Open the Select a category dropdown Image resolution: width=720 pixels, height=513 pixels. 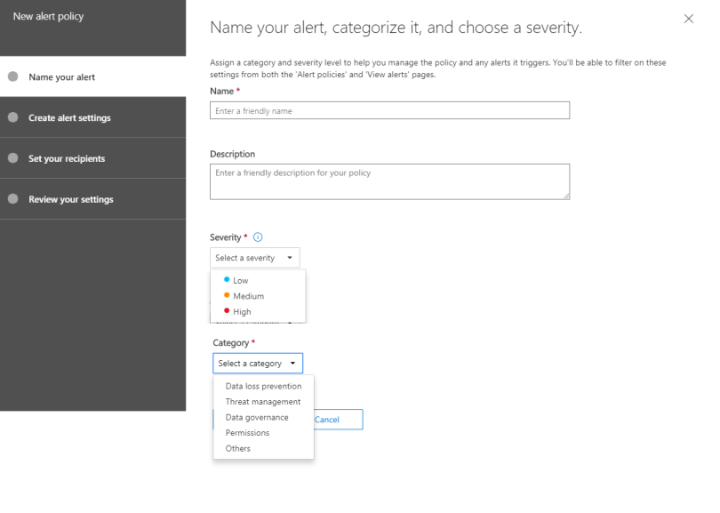(x=258, y=364)
